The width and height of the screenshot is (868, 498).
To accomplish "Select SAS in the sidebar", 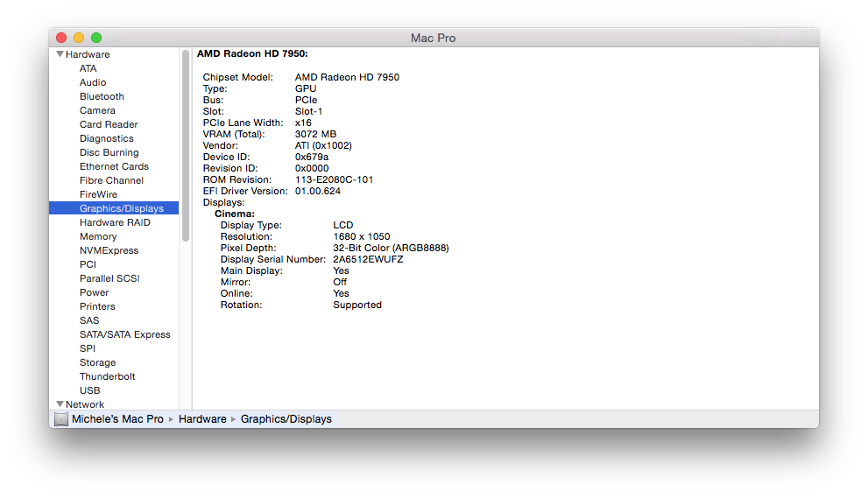I will point(89,320).
